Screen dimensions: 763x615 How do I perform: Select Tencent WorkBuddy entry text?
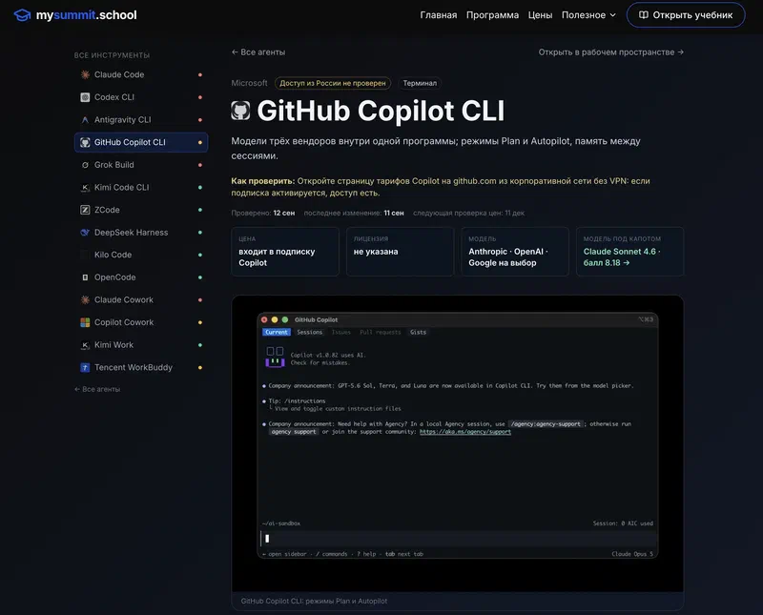point(134,367)
